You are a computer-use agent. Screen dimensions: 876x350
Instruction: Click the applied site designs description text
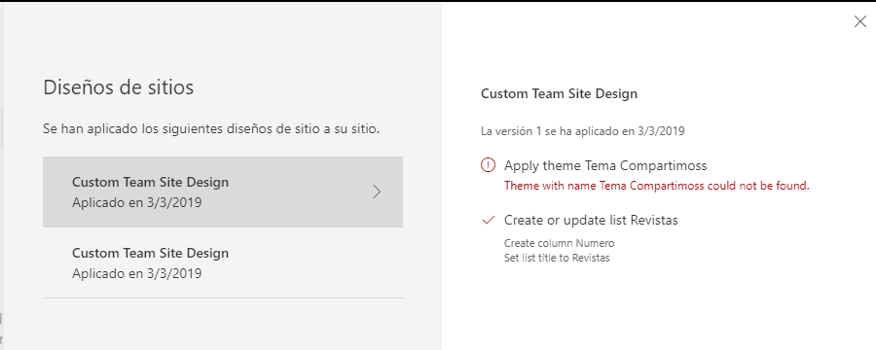tap(211, 129)
